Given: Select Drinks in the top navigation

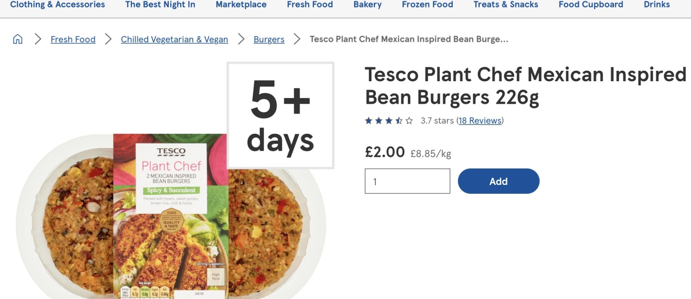Looking at the screenshot, I should pyautogui.click(x=657, y=5).
